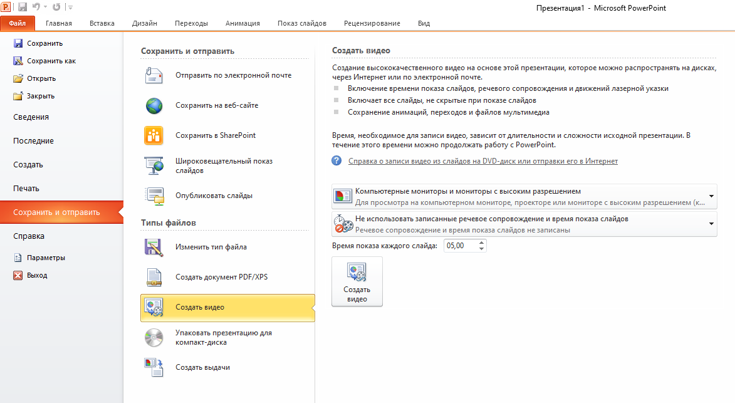Click the monitor resolution option icon

pos(343,196)
